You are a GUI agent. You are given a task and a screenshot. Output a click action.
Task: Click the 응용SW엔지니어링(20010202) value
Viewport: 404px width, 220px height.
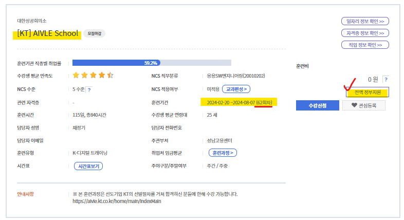[x=236, y=76]
